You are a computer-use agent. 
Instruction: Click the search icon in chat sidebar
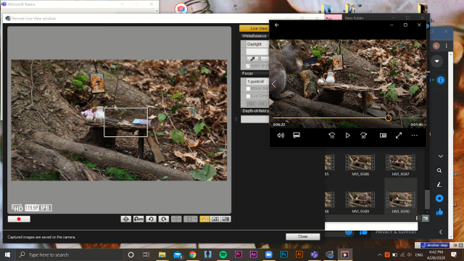439,171
